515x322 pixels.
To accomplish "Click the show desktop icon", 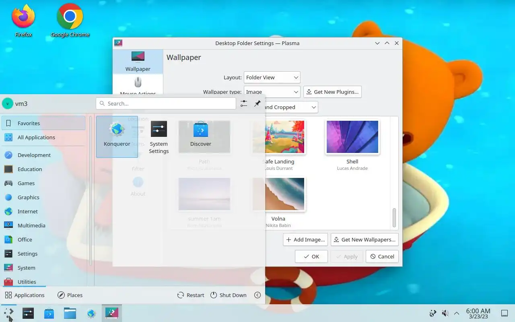I will pyautogui.click(x=505, y=313).
